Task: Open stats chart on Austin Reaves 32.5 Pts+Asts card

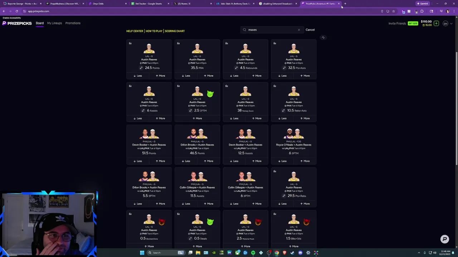Action: tap(275, 44)
